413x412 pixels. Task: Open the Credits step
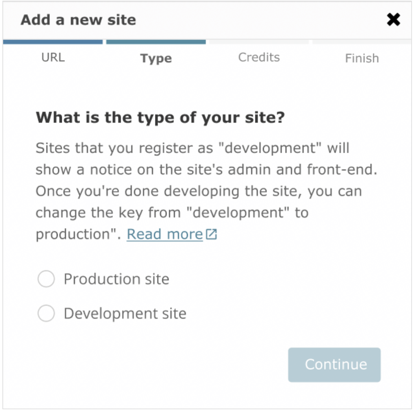pyautogui.click(x=259, y=57)
